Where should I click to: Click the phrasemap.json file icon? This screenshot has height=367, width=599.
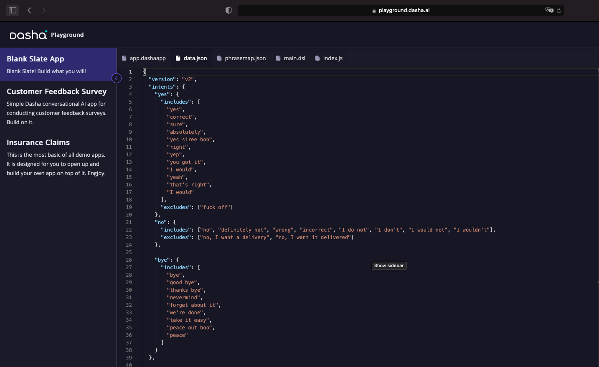(x=219, y=58)
